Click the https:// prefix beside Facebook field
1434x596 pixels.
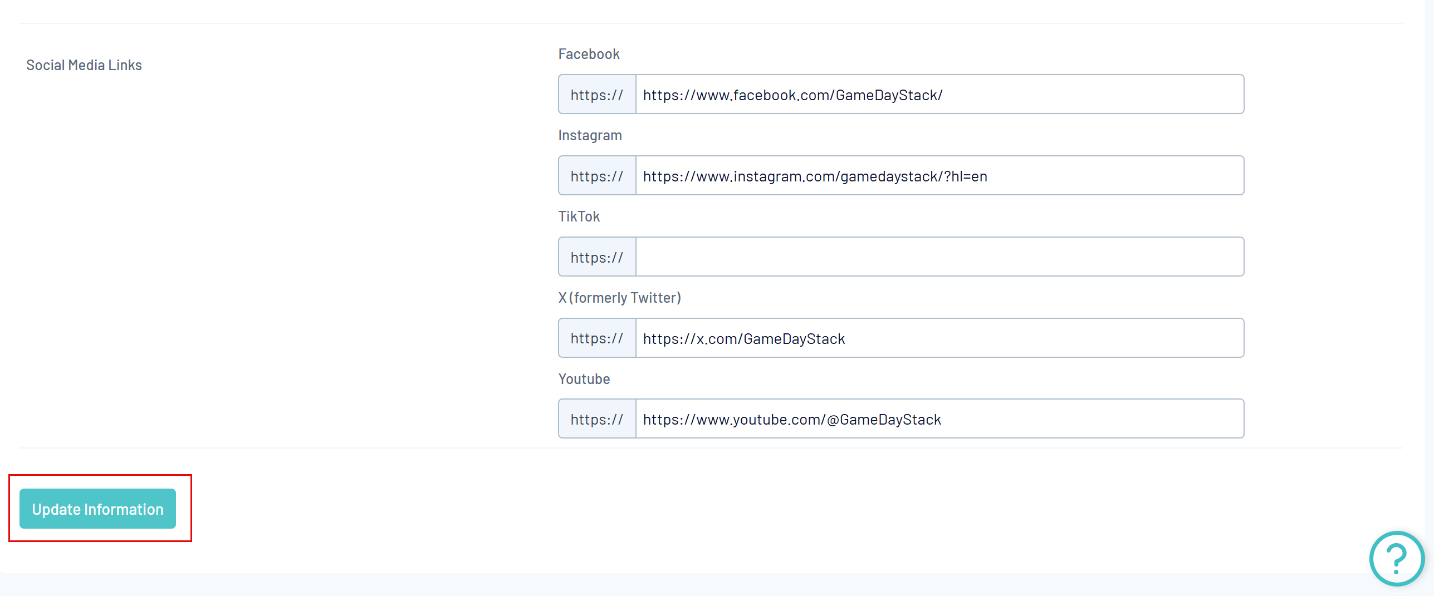pyautogui.click(x=597, y=95)
